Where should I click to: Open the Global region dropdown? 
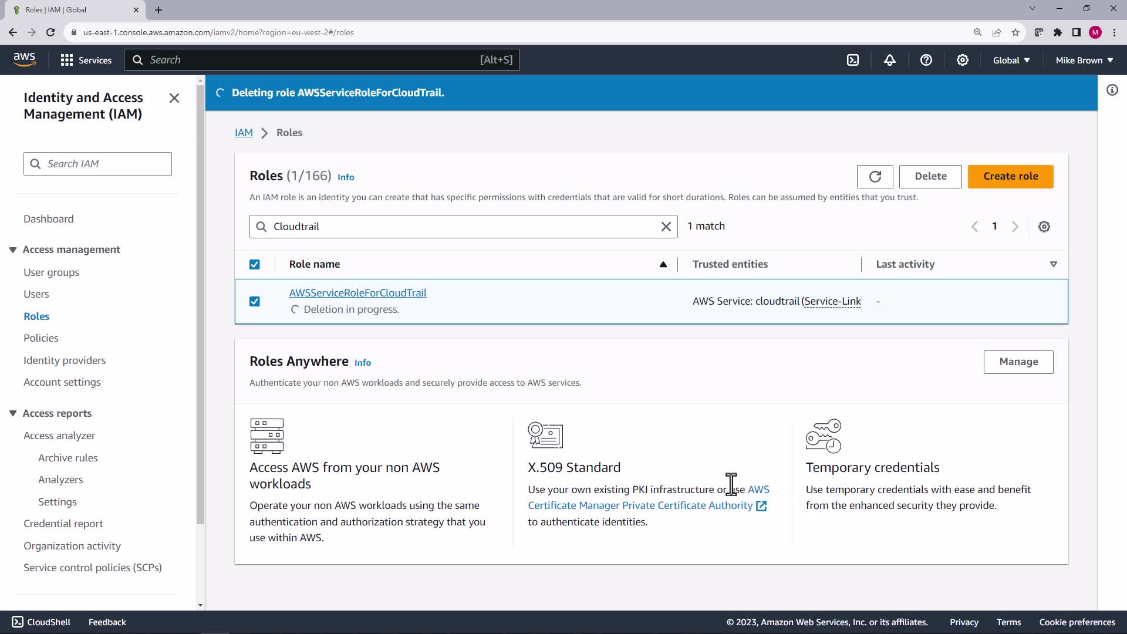pyautogui.click(x=1011, y=60)
